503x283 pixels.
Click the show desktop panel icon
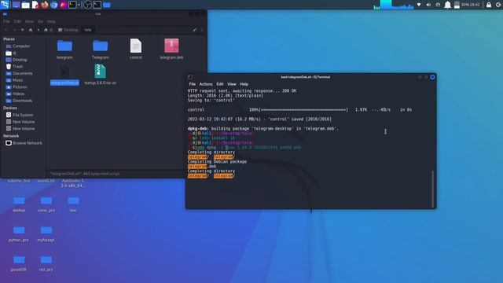click(x=16, y=5)
